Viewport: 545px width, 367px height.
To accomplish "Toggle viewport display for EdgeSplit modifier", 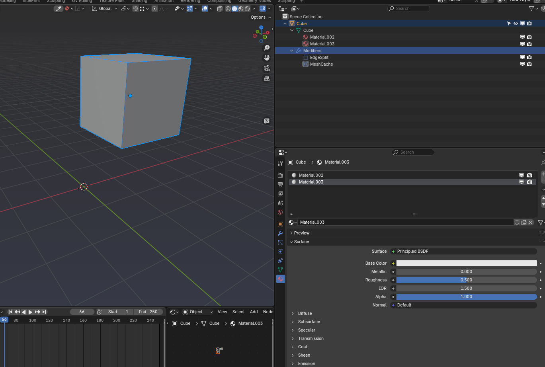I will (522, 57).
